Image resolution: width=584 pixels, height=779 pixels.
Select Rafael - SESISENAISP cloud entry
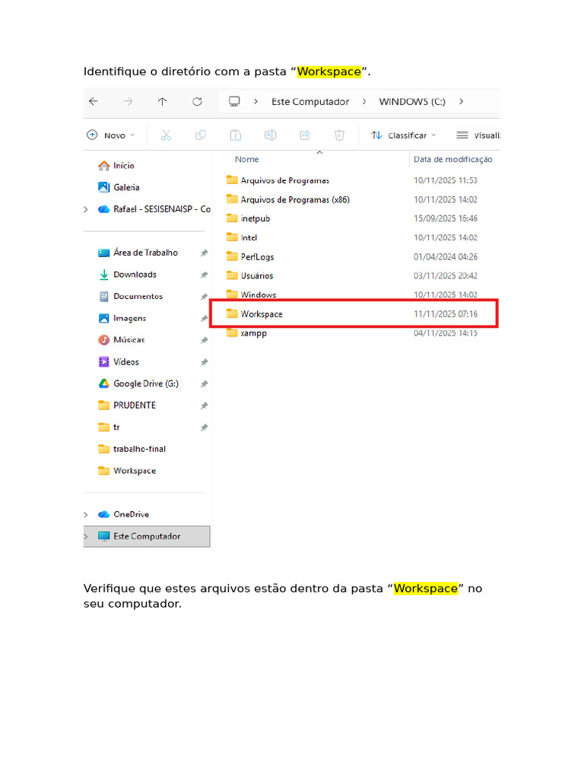pos(154,209)
